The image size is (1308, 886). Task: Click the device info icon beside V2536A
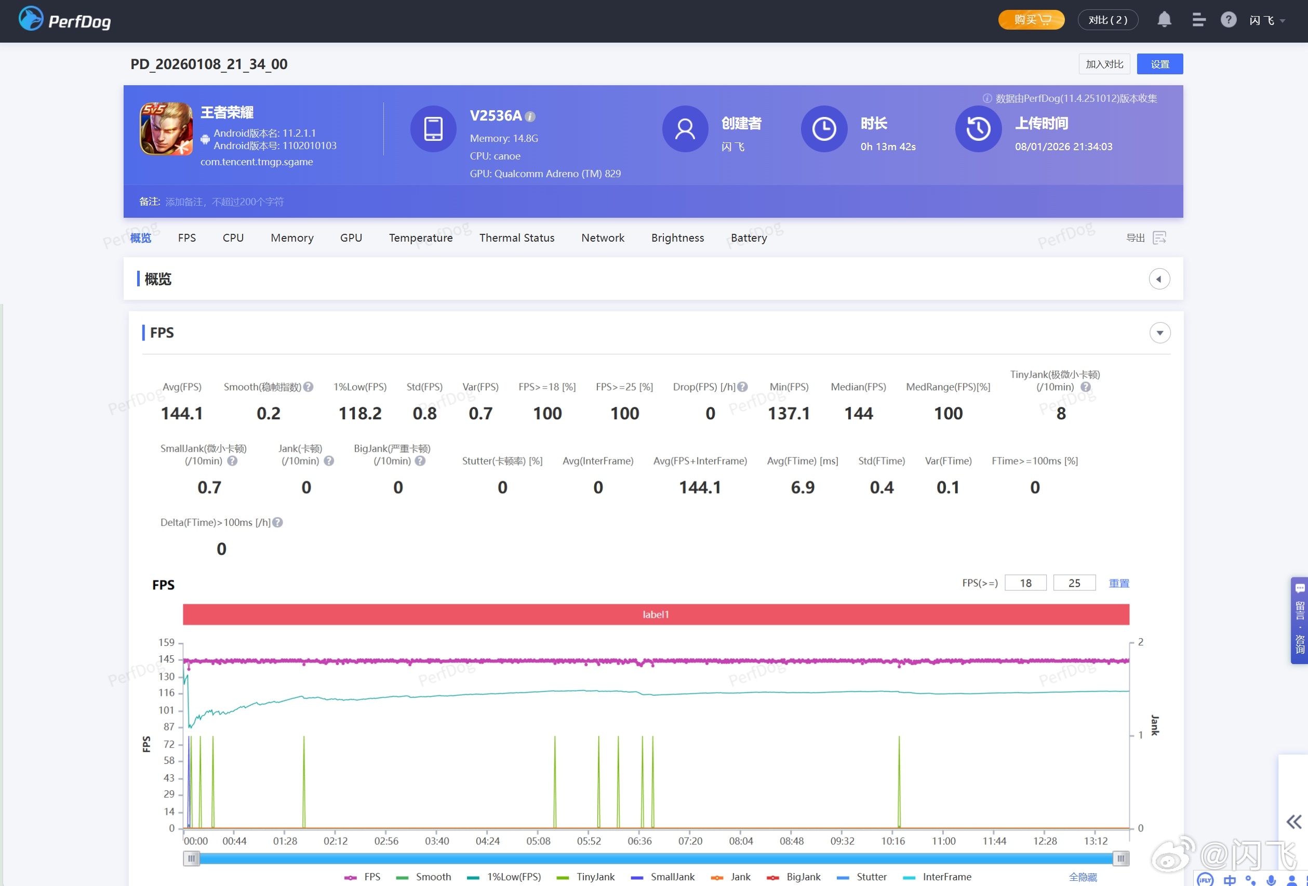(530, 116)
